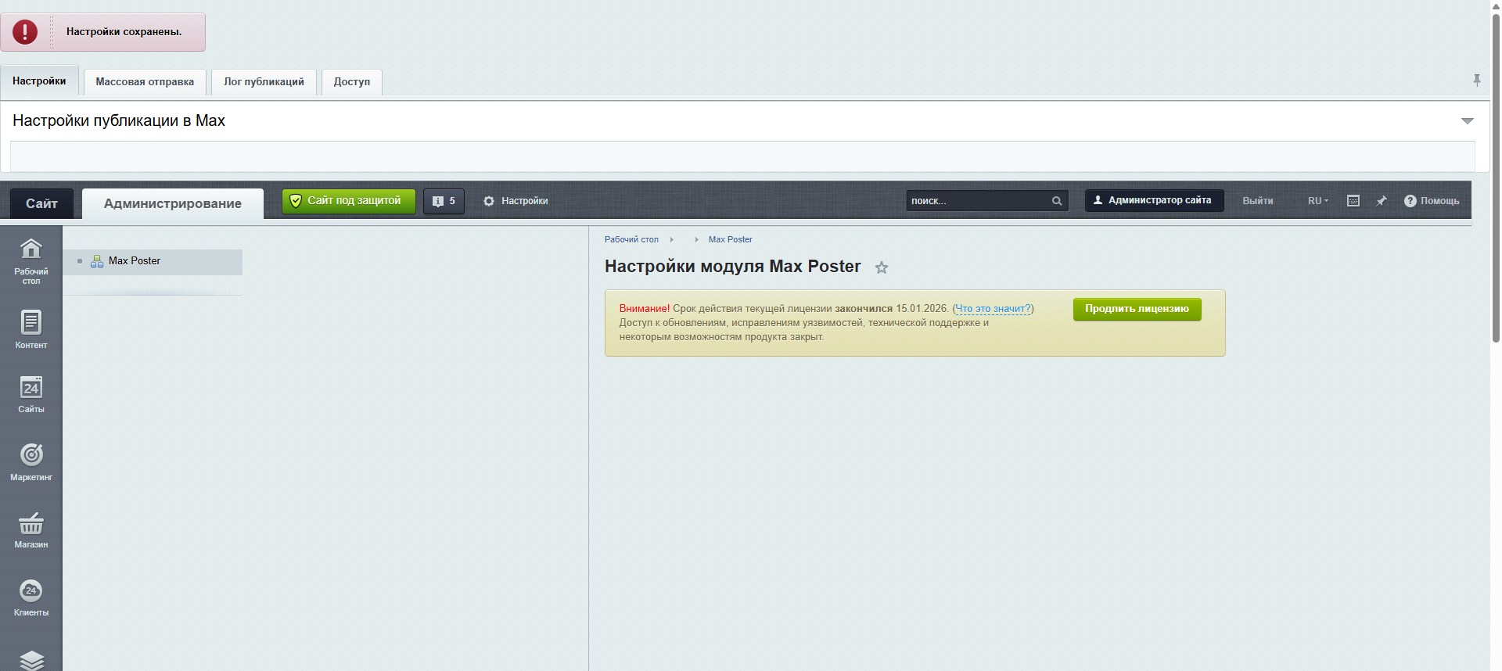Viewport: 1502px width, 671px height.
Task: Open notifications counter showing 5
Action: point(444,201)
